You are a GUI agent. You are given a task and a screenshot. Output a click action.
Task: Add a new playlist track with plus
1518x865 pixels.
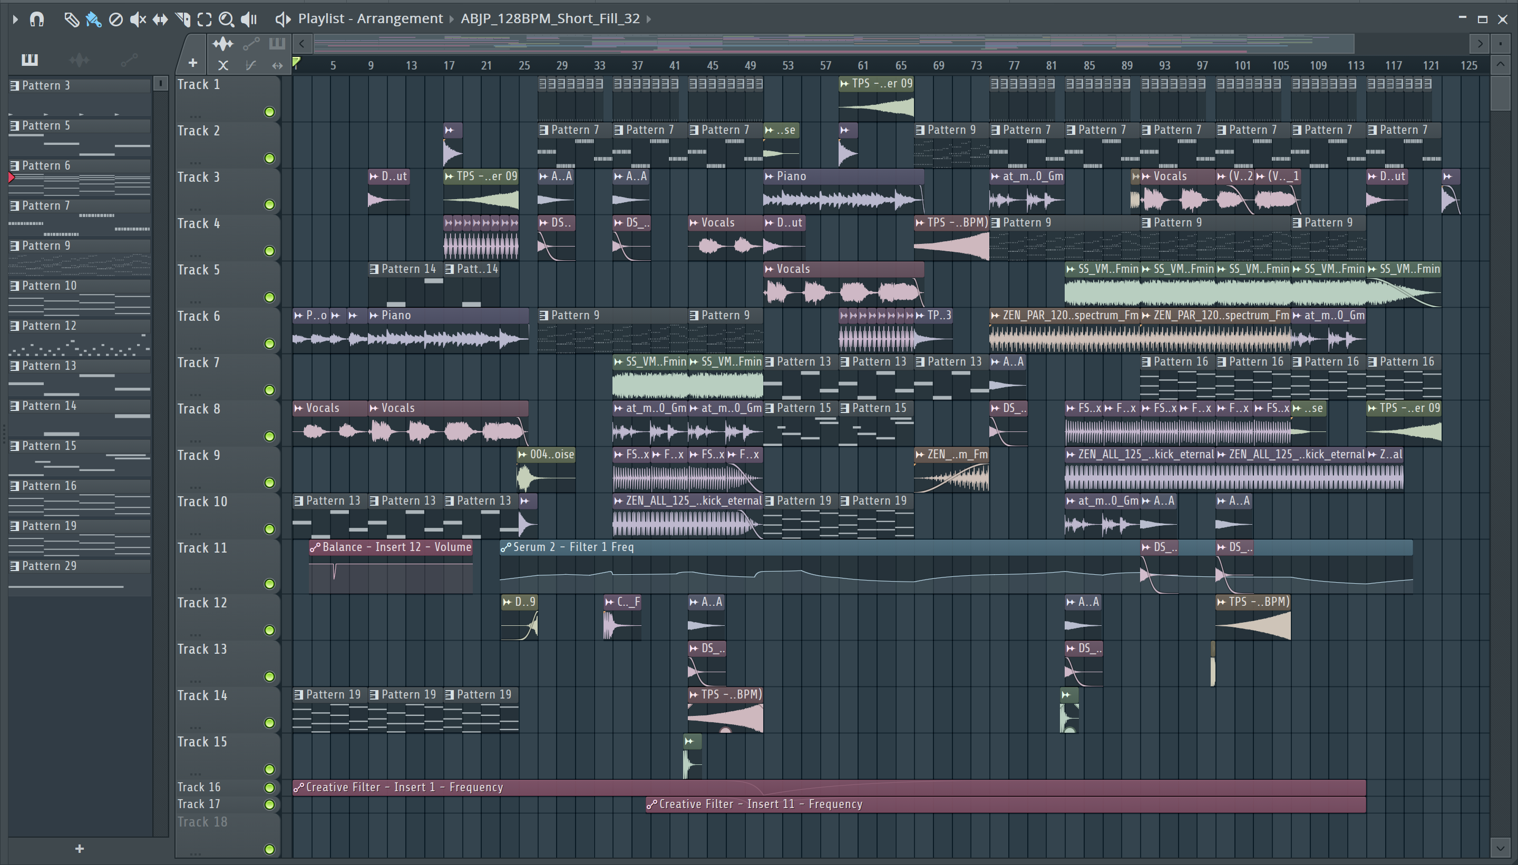pyautogui.click(x=192, y=63)
